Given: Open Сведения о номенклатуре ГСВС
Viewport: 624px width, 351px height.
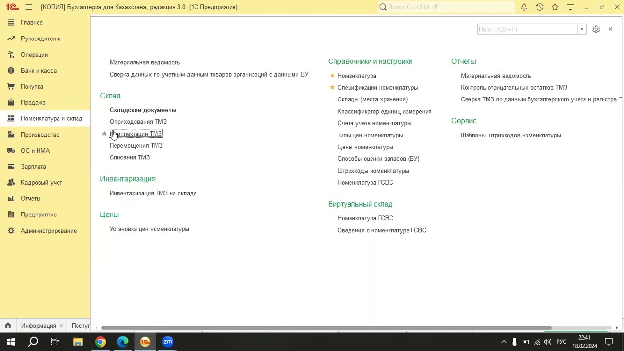Looking at the screenshot, I should coord(382,230).
